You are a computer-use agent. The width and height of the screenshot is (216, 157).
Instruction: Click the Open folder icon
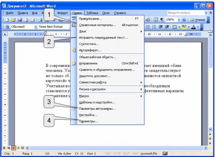(13, 20)
